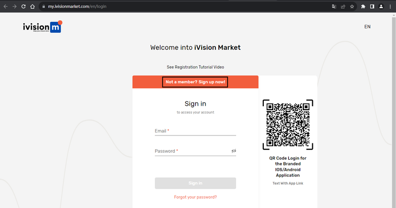This screenshot has height=208, width=396.
Task: Open the EN language selector
Action: pos(367,27)
